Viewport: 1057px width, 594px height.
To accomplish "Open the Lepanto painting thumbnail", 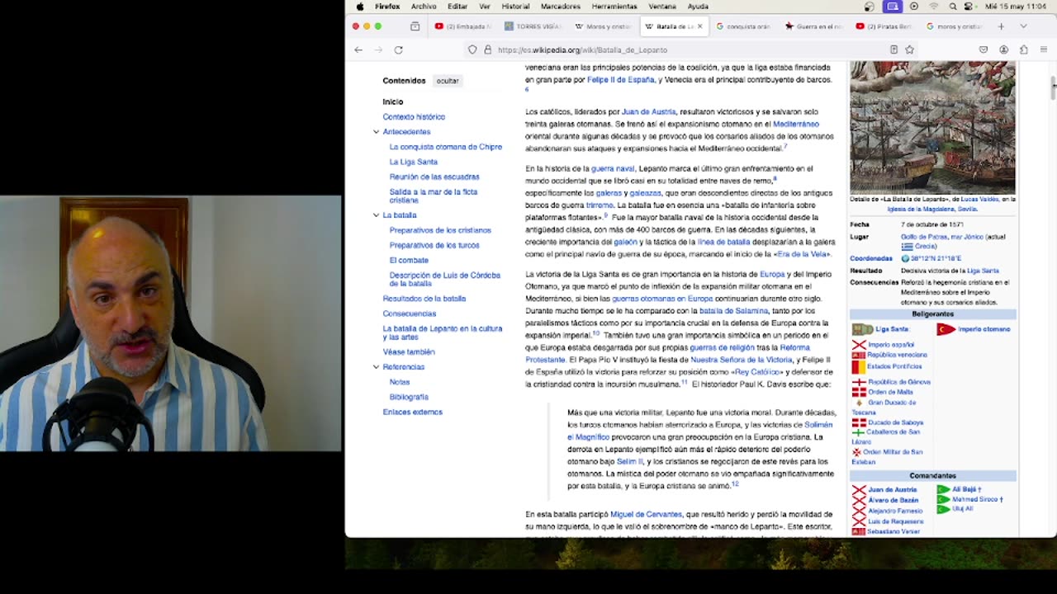I will [932, 127].
